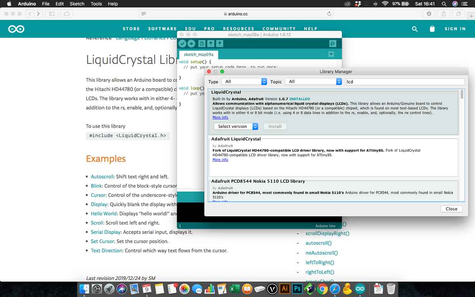Open the Help menu in macOS menu bar
Screen dimensions: 475x297
click(x=113, y=4)
